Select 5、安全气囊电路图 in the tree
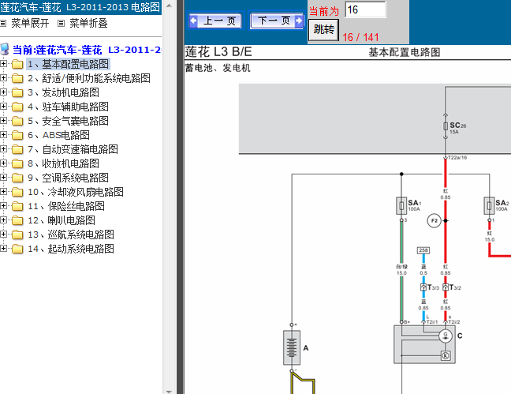511x394 pixels. pos(68,121)
